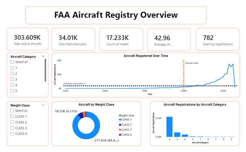Click the Total Manufacturers card
Screen dimensions: 246x152
point(73,39)
